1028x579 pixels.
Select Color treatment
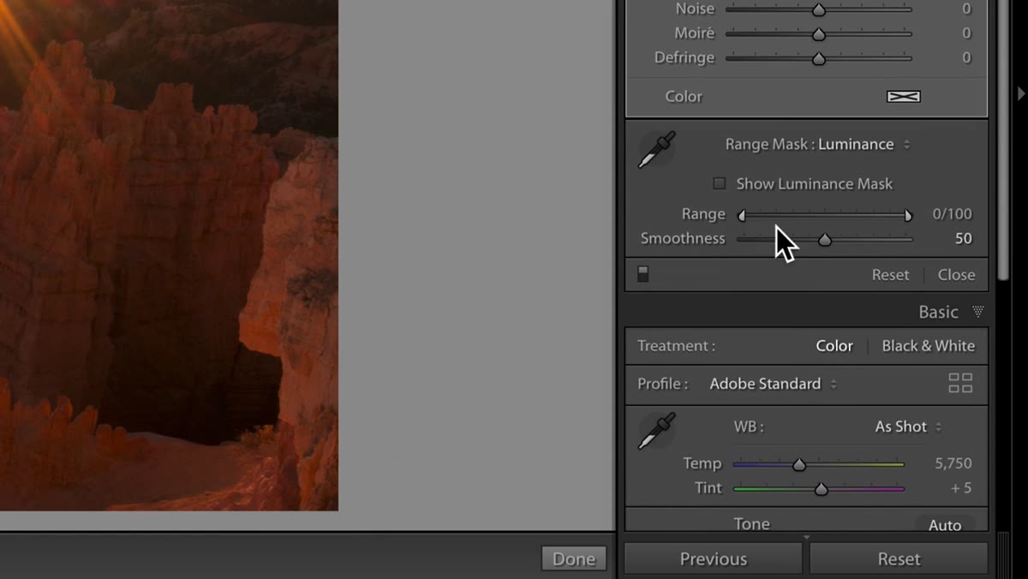tap(834, 346)
